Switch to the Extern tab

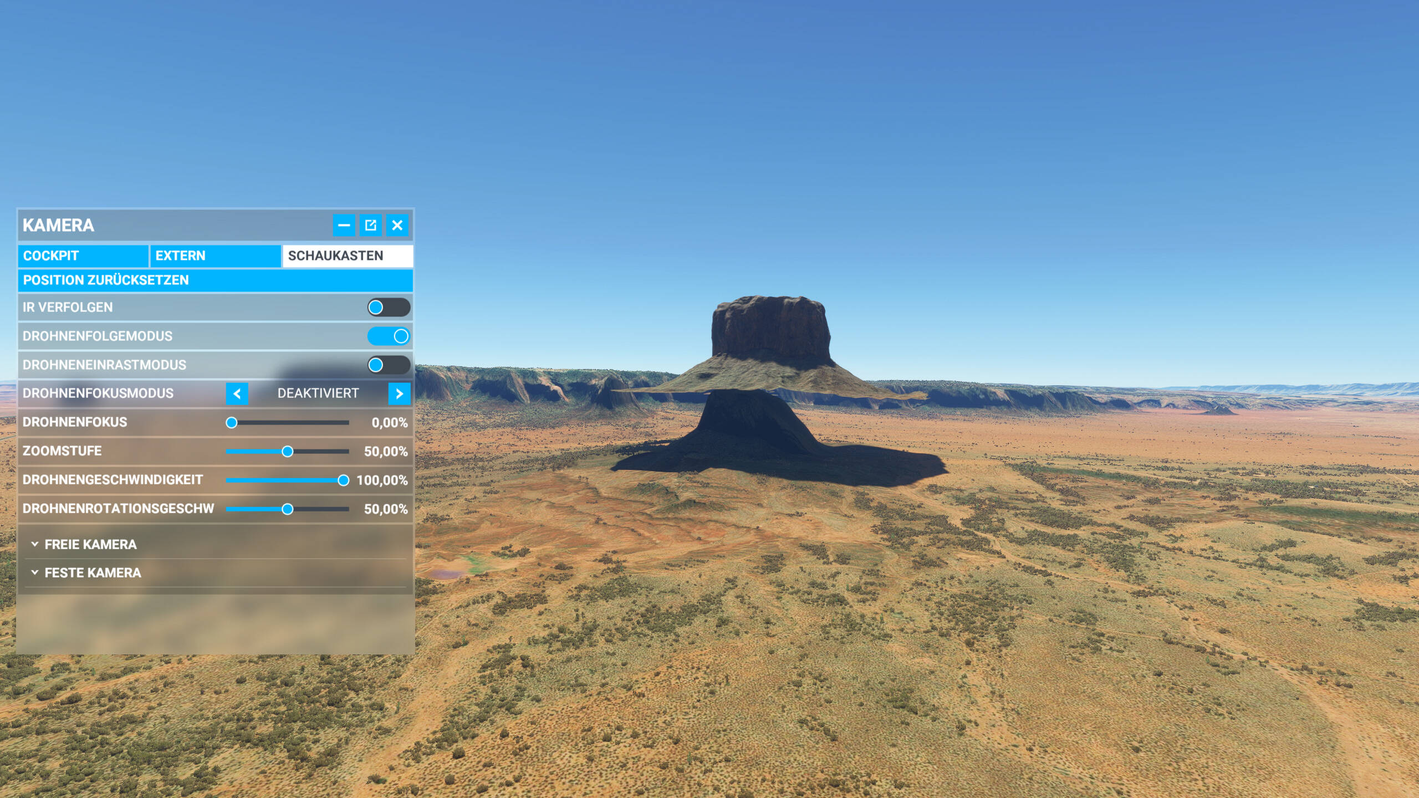(x=215, y=255)
